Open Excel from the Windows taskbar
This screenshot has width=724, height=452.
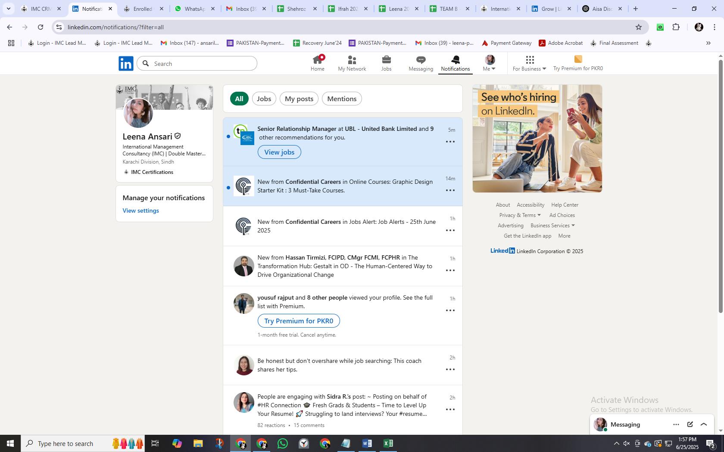pos(388,443)
